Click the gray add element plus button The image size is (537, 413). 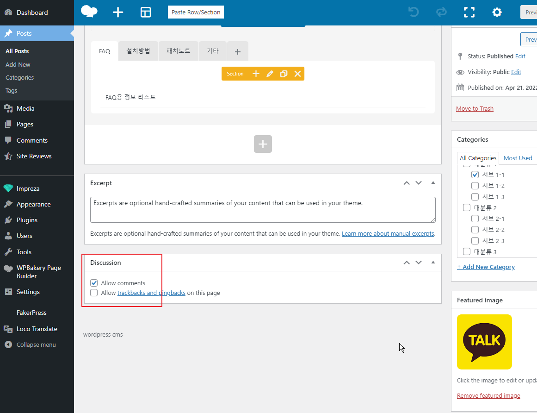coord(263,144)
